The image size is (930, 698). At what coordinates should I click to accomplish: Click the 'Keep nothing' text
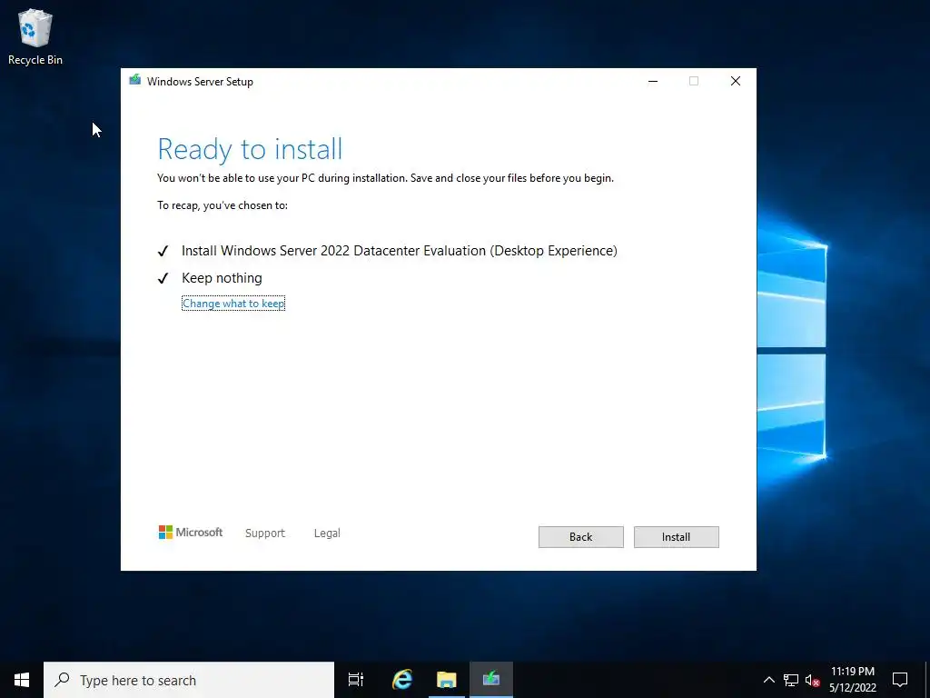222,278
